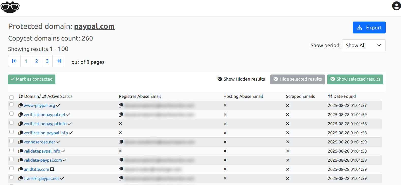Sort by Date Found column
The width and height of the screenshot is (401, 185).
pyautogui.click(x=342, y=96)
